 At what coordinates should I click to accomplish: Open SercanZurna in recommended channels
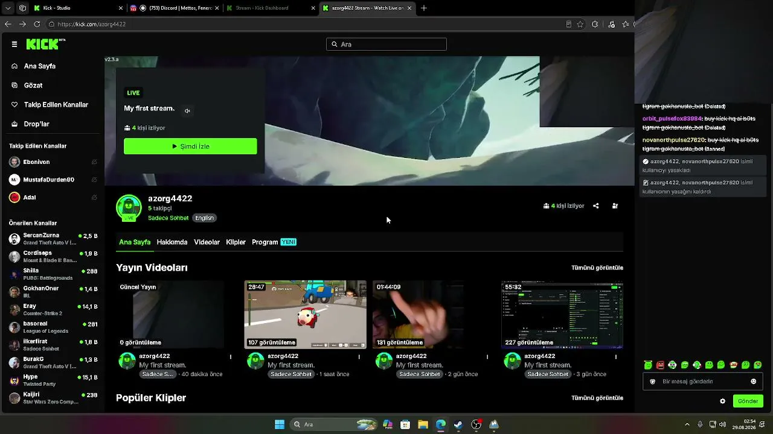click(53, 239)
